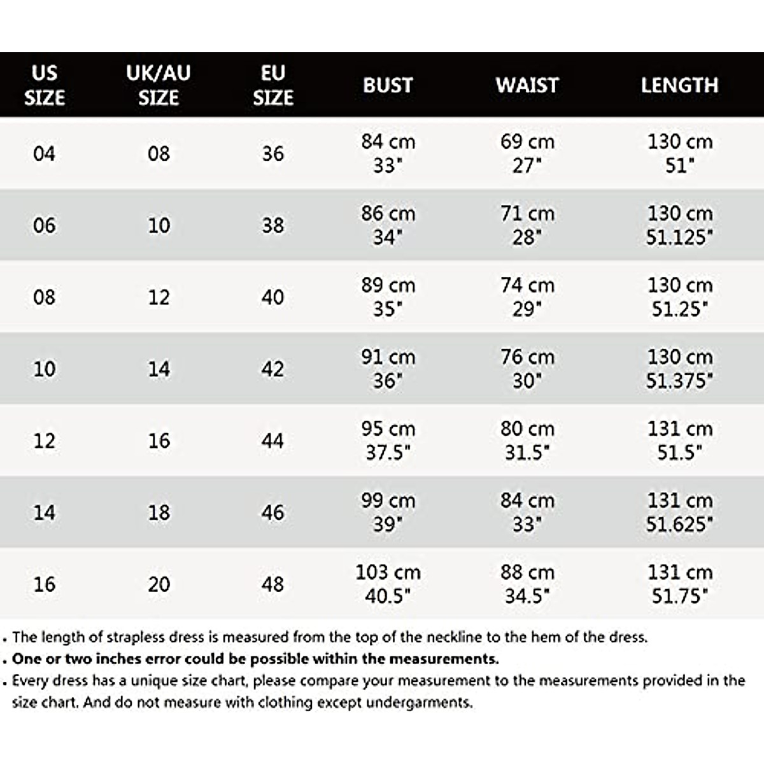This screenshot has height=764, width=764.
Task: Select the strapless dress length note
Action: point(329,637)
